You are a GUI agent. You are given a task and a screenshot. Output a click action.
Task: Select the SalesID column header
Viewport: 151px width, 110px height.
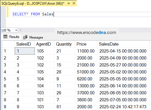(x=25, y=44)
